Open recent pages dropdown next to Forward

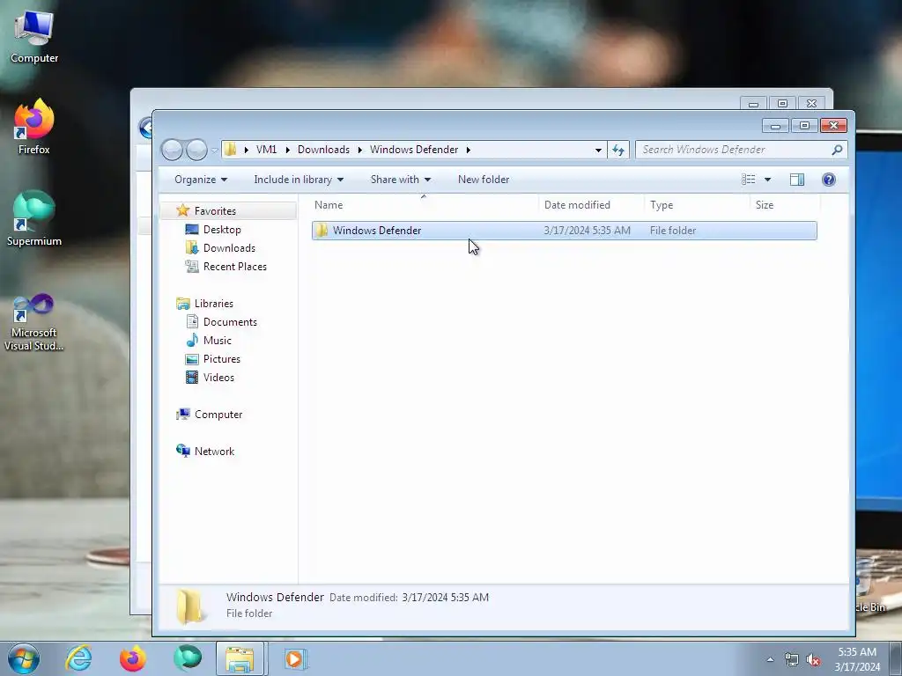215,150
